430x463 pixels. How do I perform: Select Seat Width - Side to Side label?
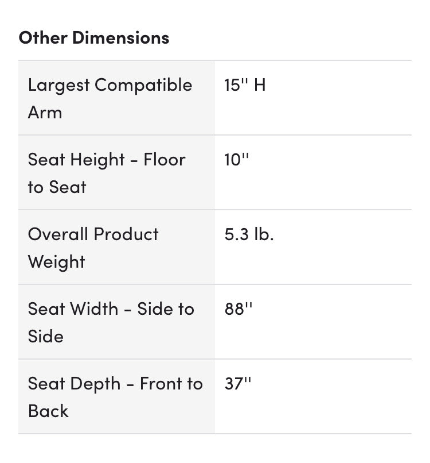coord(111,323)
